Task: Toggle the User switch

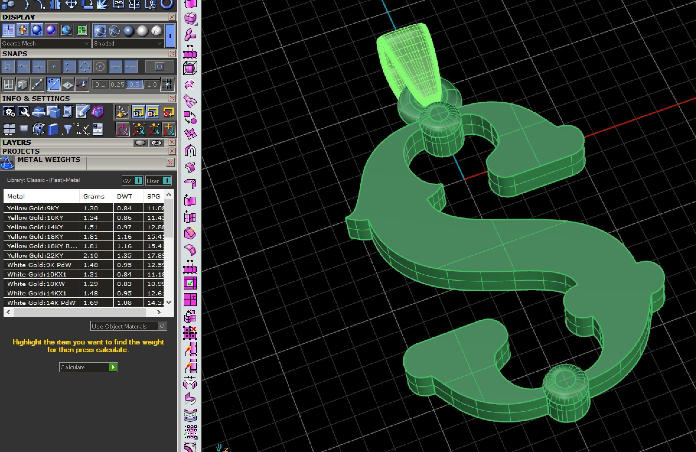Action: (159, 181)
